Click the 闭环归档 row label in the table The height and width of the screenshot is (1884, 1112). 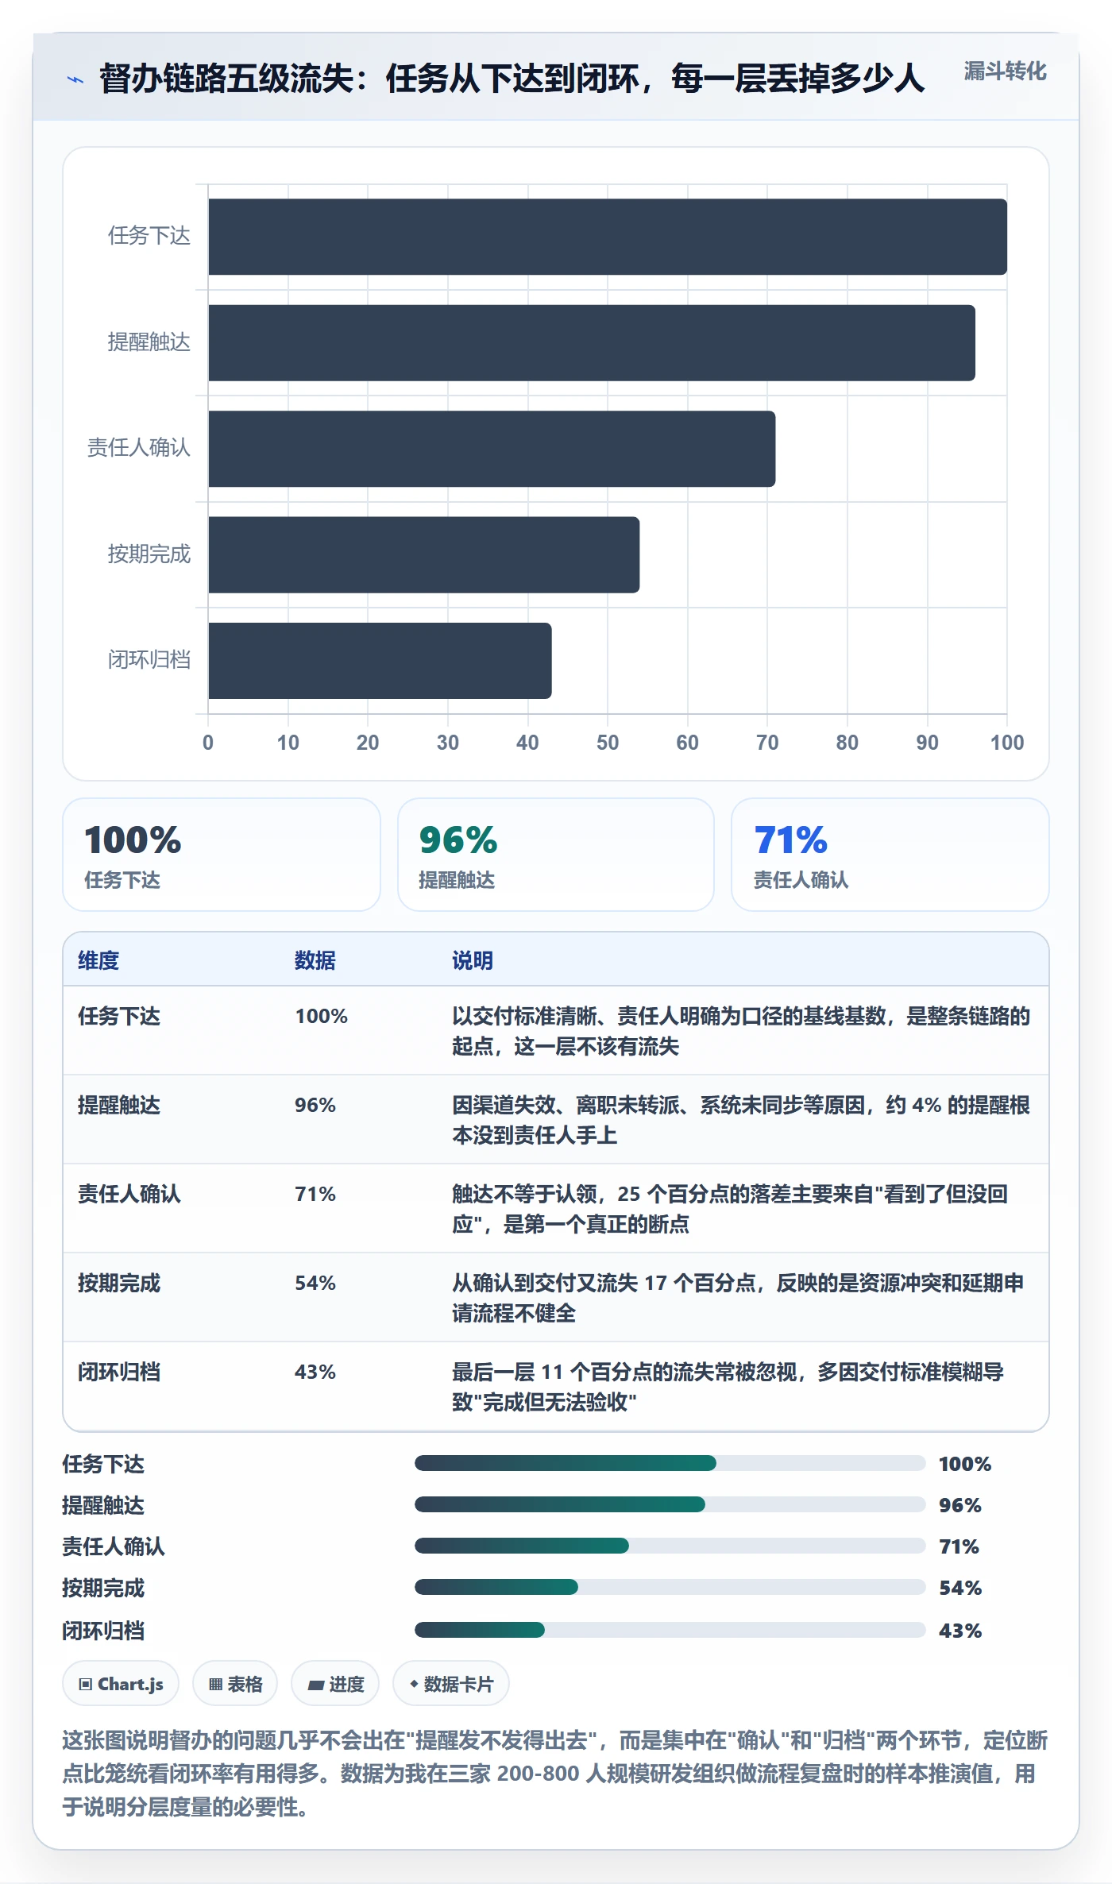tap(119, 1372)
